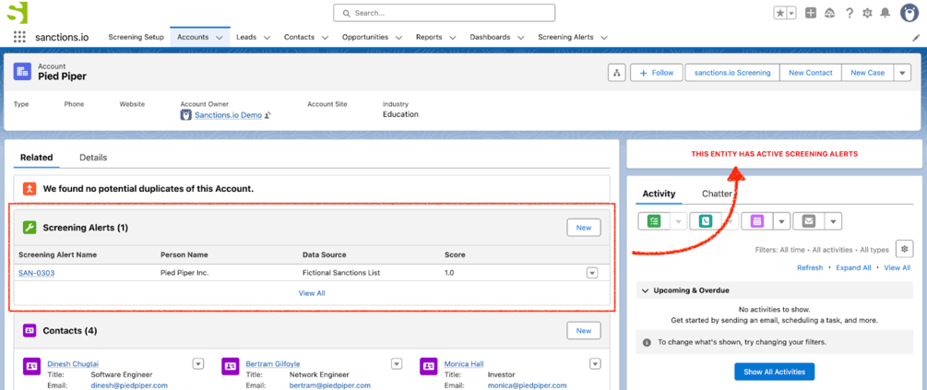Open Bertram Gilfoyle contact actions dropdown
927x390 pixels.
[397, 363]
